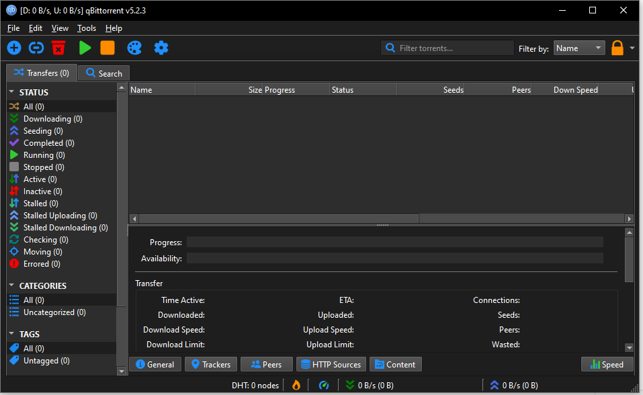The image size is (643, 395).
Task: Sort the list by the Down Speed column
Action: [565, 90]
